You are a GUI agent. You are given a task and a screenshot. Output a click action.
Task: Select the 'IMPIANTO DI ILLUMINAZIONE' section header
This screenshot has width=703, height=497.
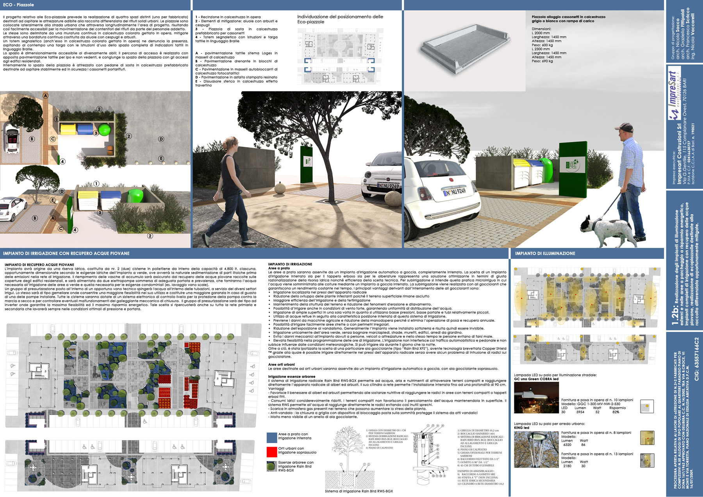coord(545,253)
